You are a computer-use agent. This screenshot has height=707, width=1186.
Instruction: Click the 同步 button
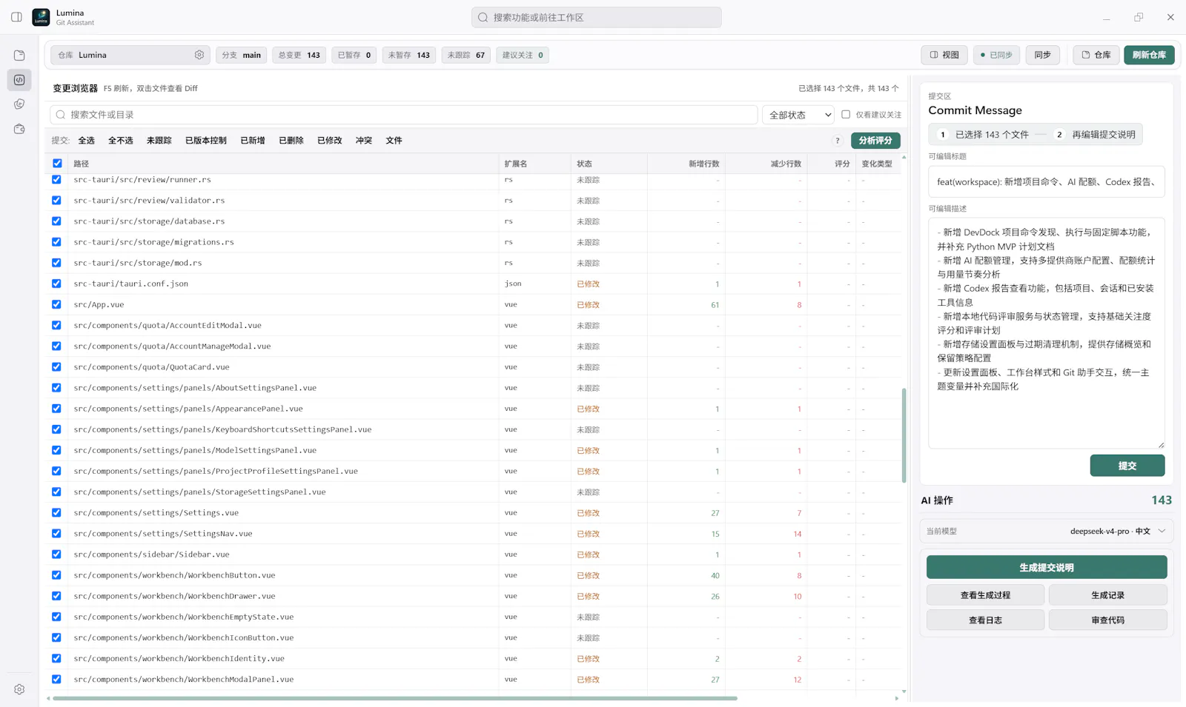pyautogui.click(x=1043, y=55)
